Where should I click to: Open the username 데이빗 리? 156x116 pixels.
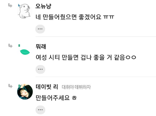pos(47,87)
